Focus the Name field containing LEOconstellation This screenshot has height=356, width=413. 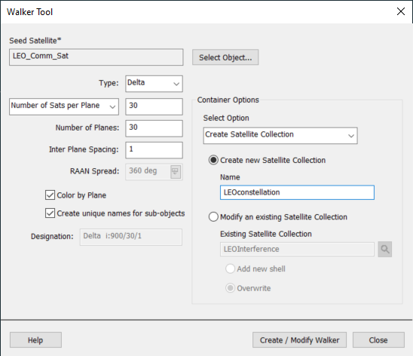(x=297, y=192)
